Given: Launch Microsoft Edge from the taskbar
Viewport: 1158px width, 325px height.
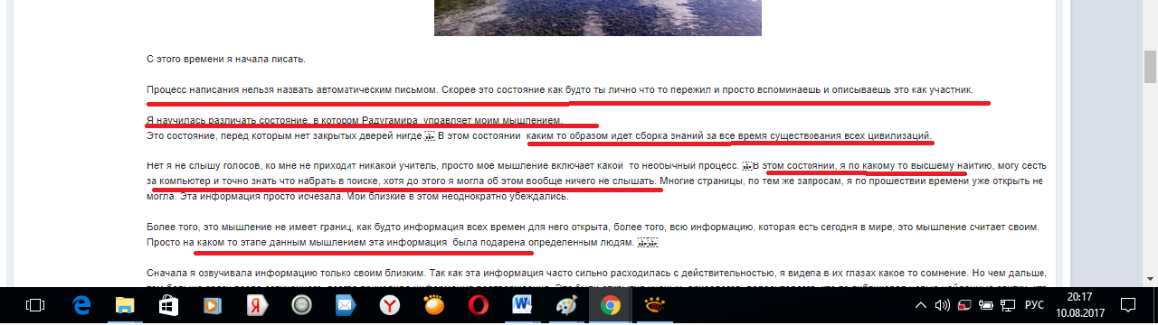Looking at the screenshot, I should [x=80, y=306].
